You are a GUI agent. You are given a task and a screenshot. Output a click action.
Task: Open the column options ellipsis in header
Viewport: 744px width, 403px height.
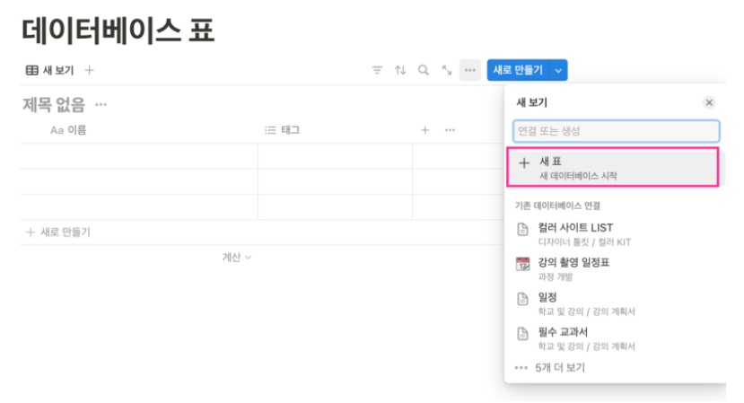tap(450, 130)
